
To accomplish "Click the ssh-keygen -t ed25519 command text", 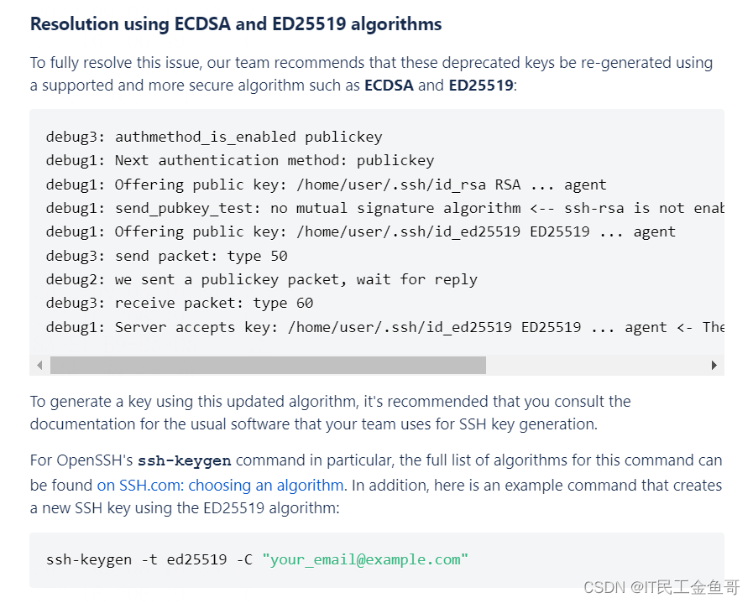I will click(x=149, y=560).
